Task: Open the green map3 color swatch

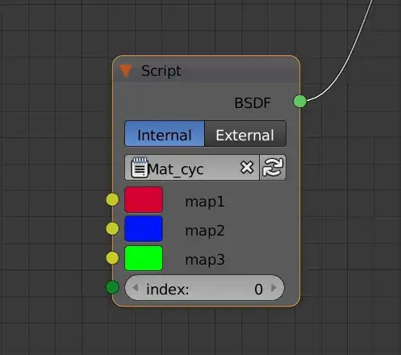Action: pyautogui.click(x=144, y=258)
